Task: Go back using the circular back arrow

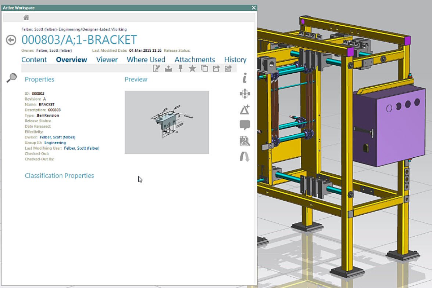Action: pyautogui.click(x=11, y=40)
